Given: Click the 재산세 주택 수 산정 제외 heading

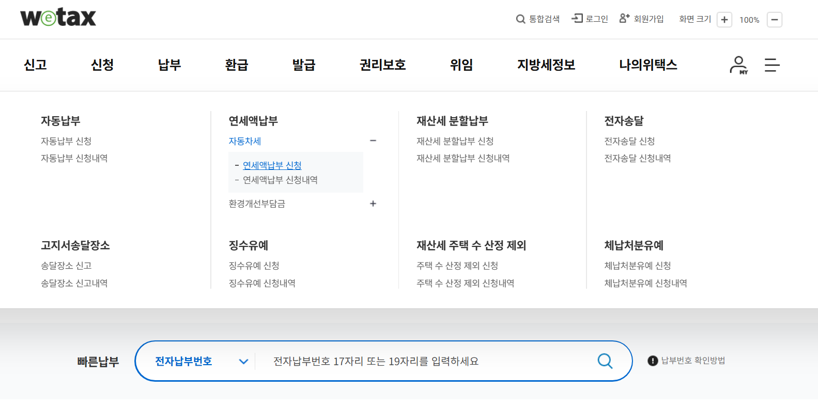Looking at the screenshot, I should tap(471, 245).
